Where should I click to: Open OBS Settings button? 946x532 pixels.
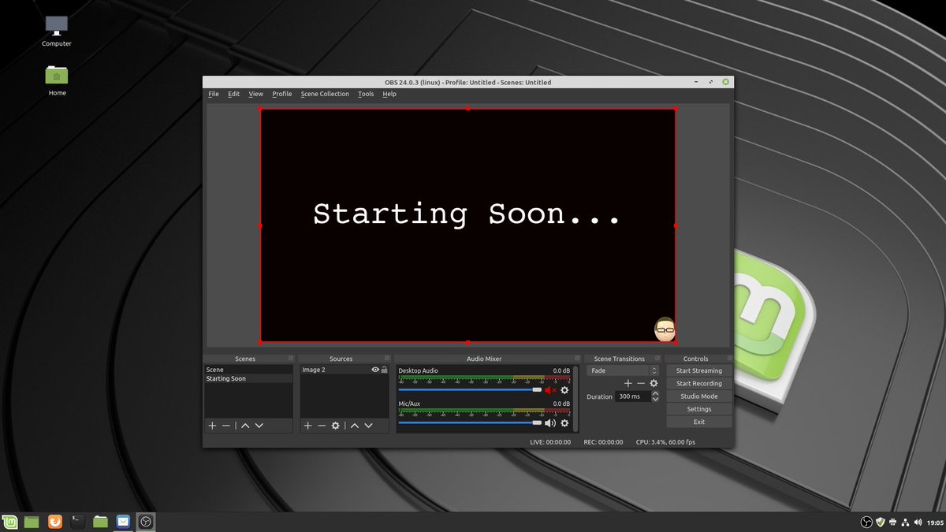pos(699,409)
